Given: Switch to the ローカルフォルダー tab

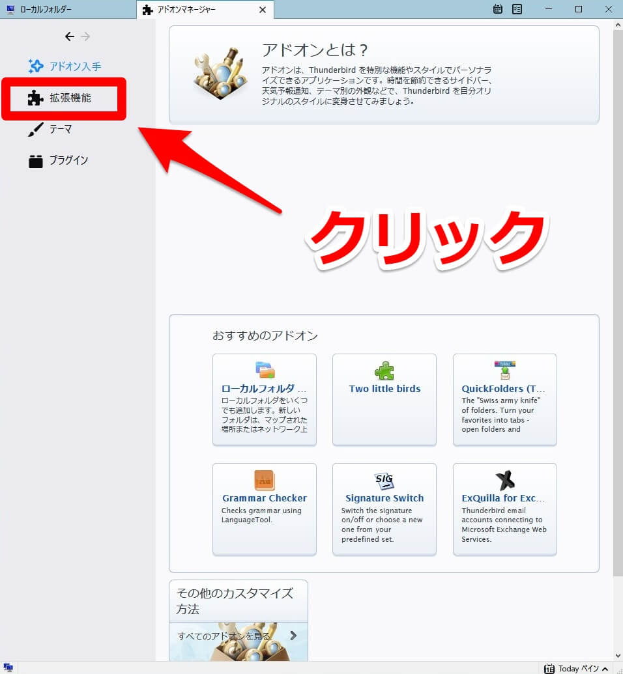Looking at the screenshot, I should point(68,10).
